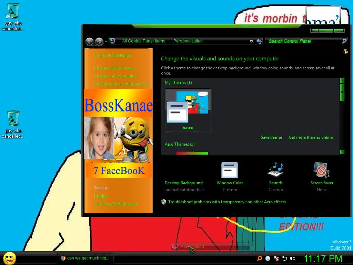
Task: Click the 'Custom' value under Window Color
Action: [x=230, y=190]
